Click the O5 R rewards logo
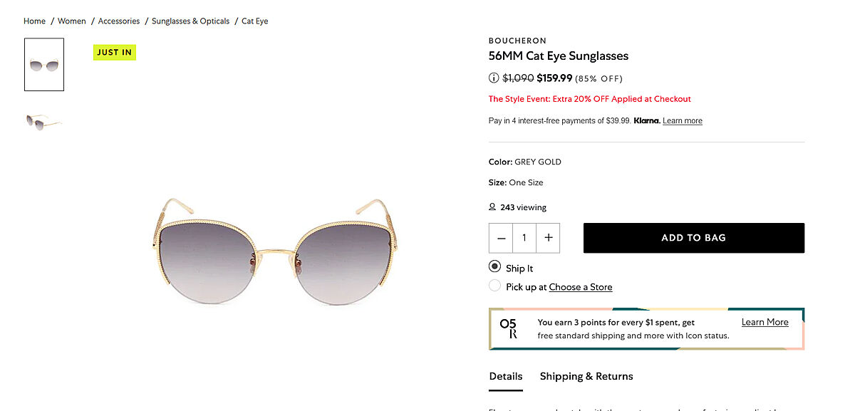 [x=508, y=328]
